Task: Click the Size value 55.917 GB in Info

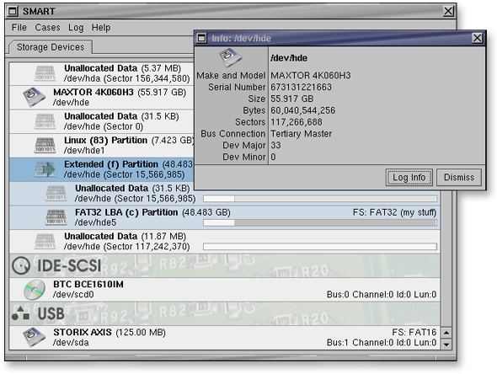Action: coord(292,99)
